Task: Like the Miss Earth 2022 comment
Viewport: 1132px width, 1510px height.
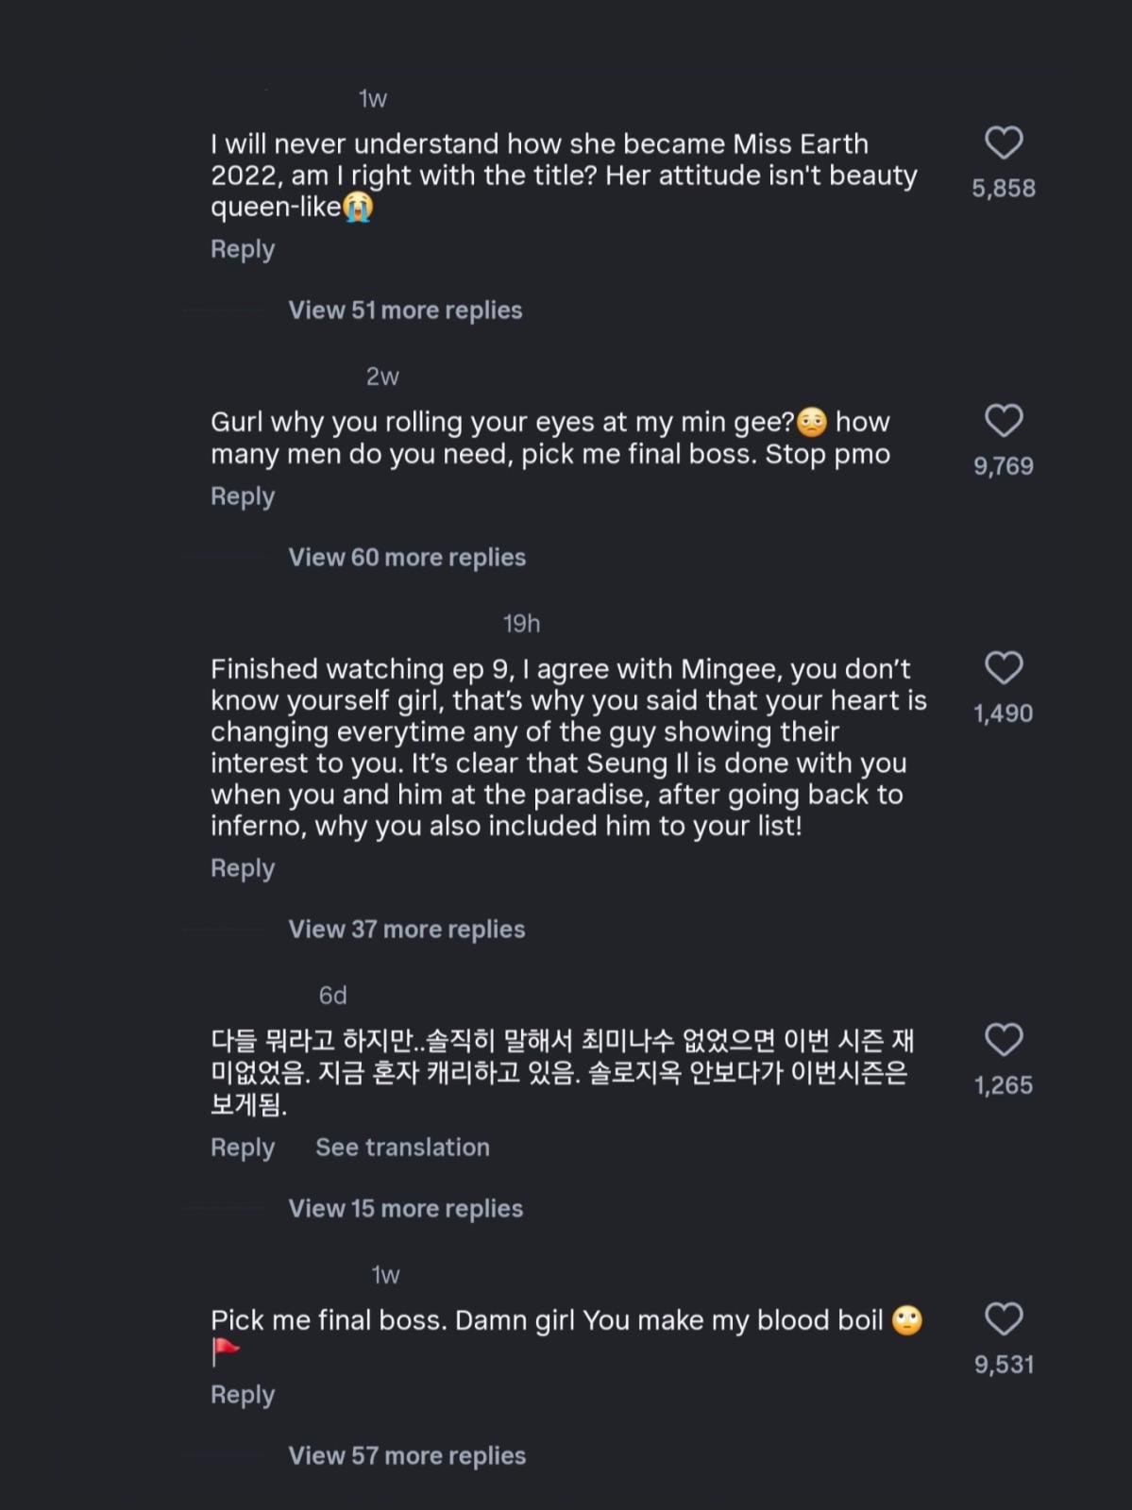Action: (x=1004, y=143)
